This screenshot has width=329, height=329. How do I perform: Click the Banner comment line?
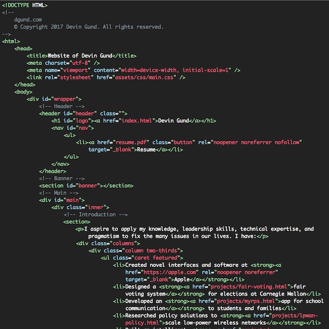click(63, 178)
